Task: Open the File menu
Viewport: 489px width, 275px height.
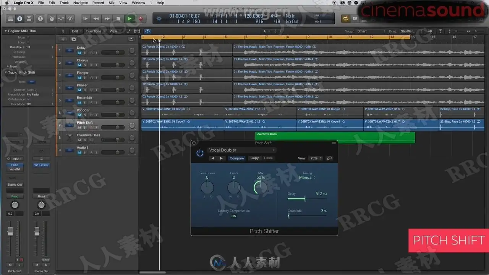Action: [41, 3]
